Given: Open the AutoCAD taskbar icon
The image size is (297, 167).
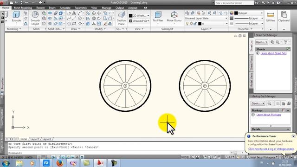Looking at the screenshot, I should point(100,163).
